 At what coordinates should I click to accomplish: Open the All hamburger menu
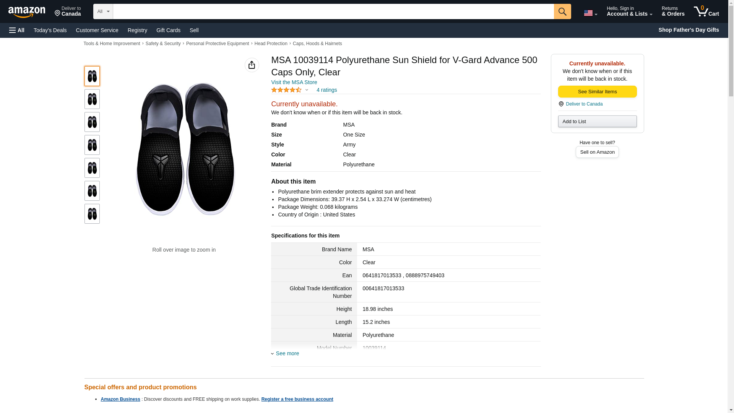[17, 30]
